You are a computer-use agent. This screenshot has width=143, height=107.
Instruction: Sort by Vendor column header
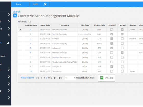coord(123,25)
